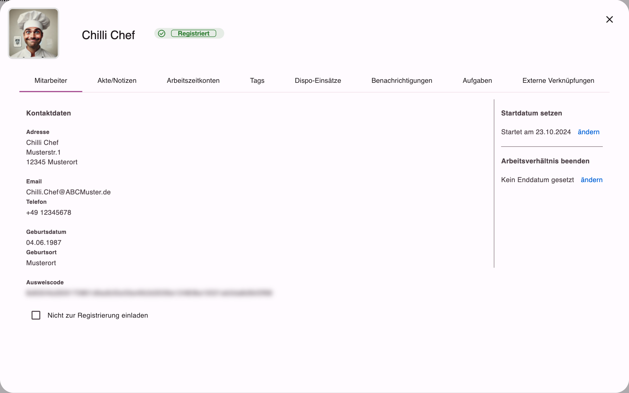Click ändern next to Startet am 23.10.2024
Image resolution: width=629 pixels, height=393 pixels.
click(x=589, y=132)
